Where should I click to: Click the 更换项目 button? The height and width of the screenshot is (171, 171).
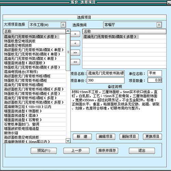coord(153,137)
